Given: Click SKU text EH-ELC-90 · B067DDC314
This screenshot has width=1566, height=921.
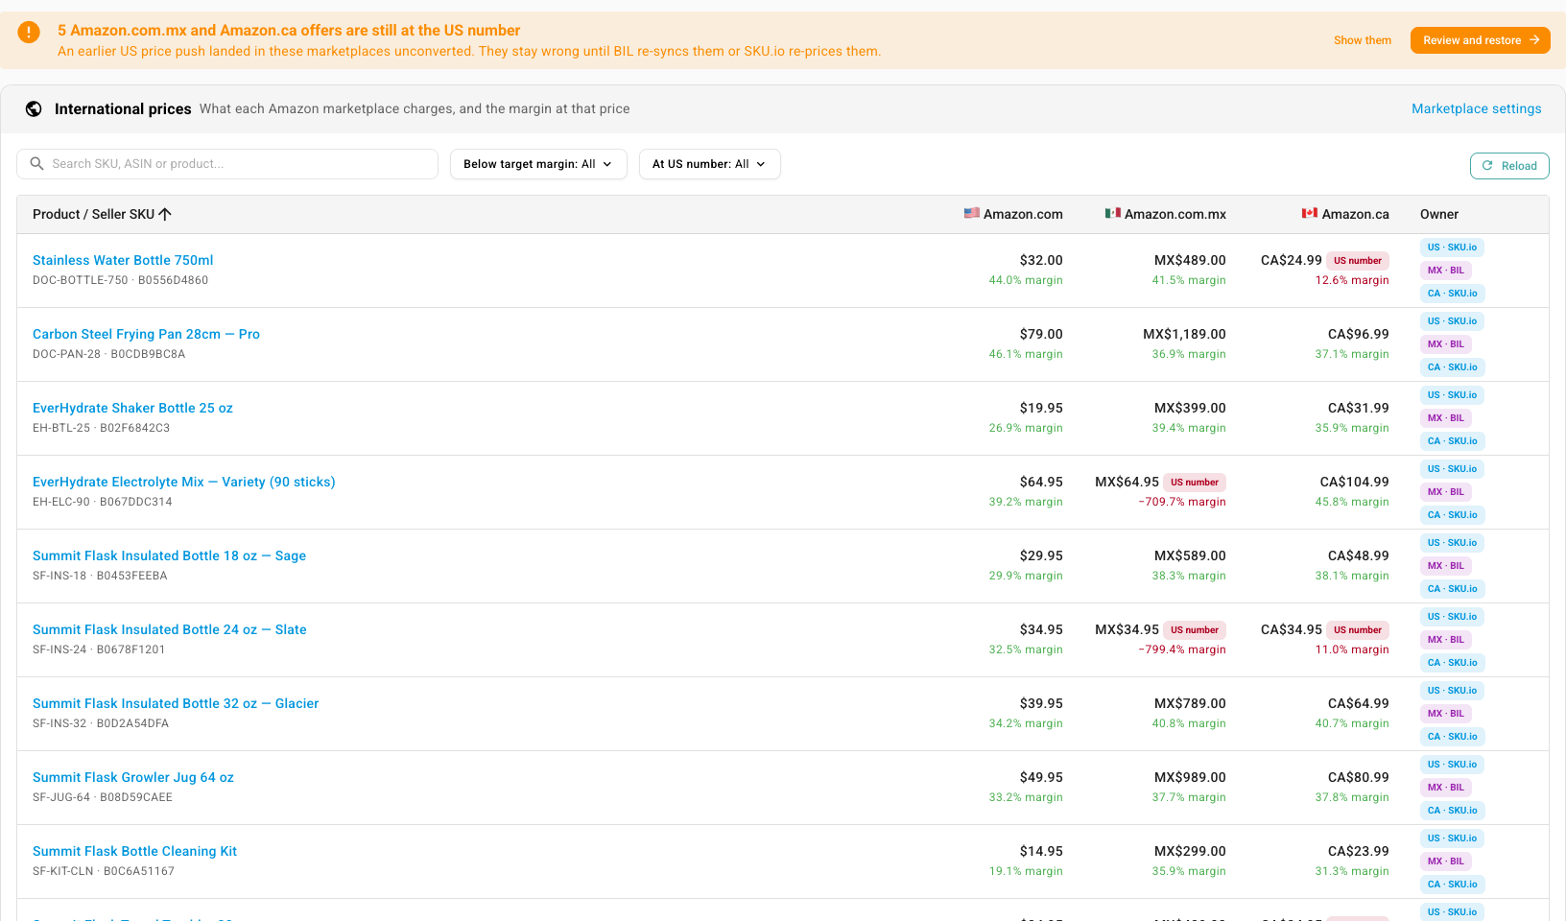Looking at the screenshot, I should [x=103, y=502].
